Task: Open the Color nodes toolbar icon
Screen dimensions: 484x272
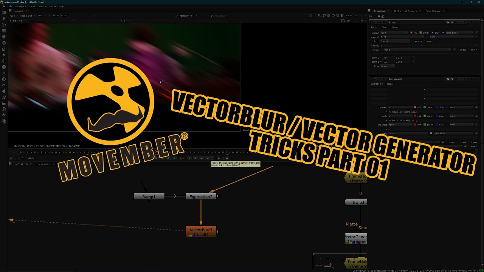Action: click(4, 37)
